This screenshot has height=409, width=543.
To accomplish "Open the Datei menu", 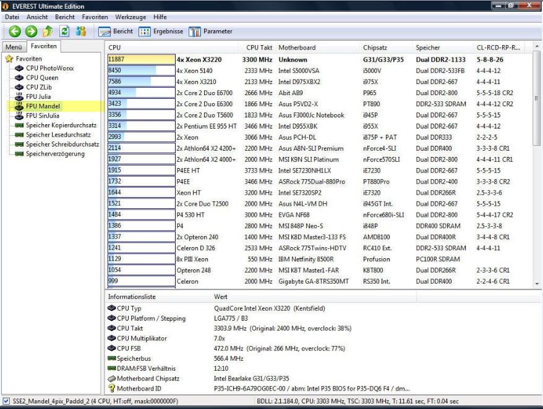I will point(12,17).
